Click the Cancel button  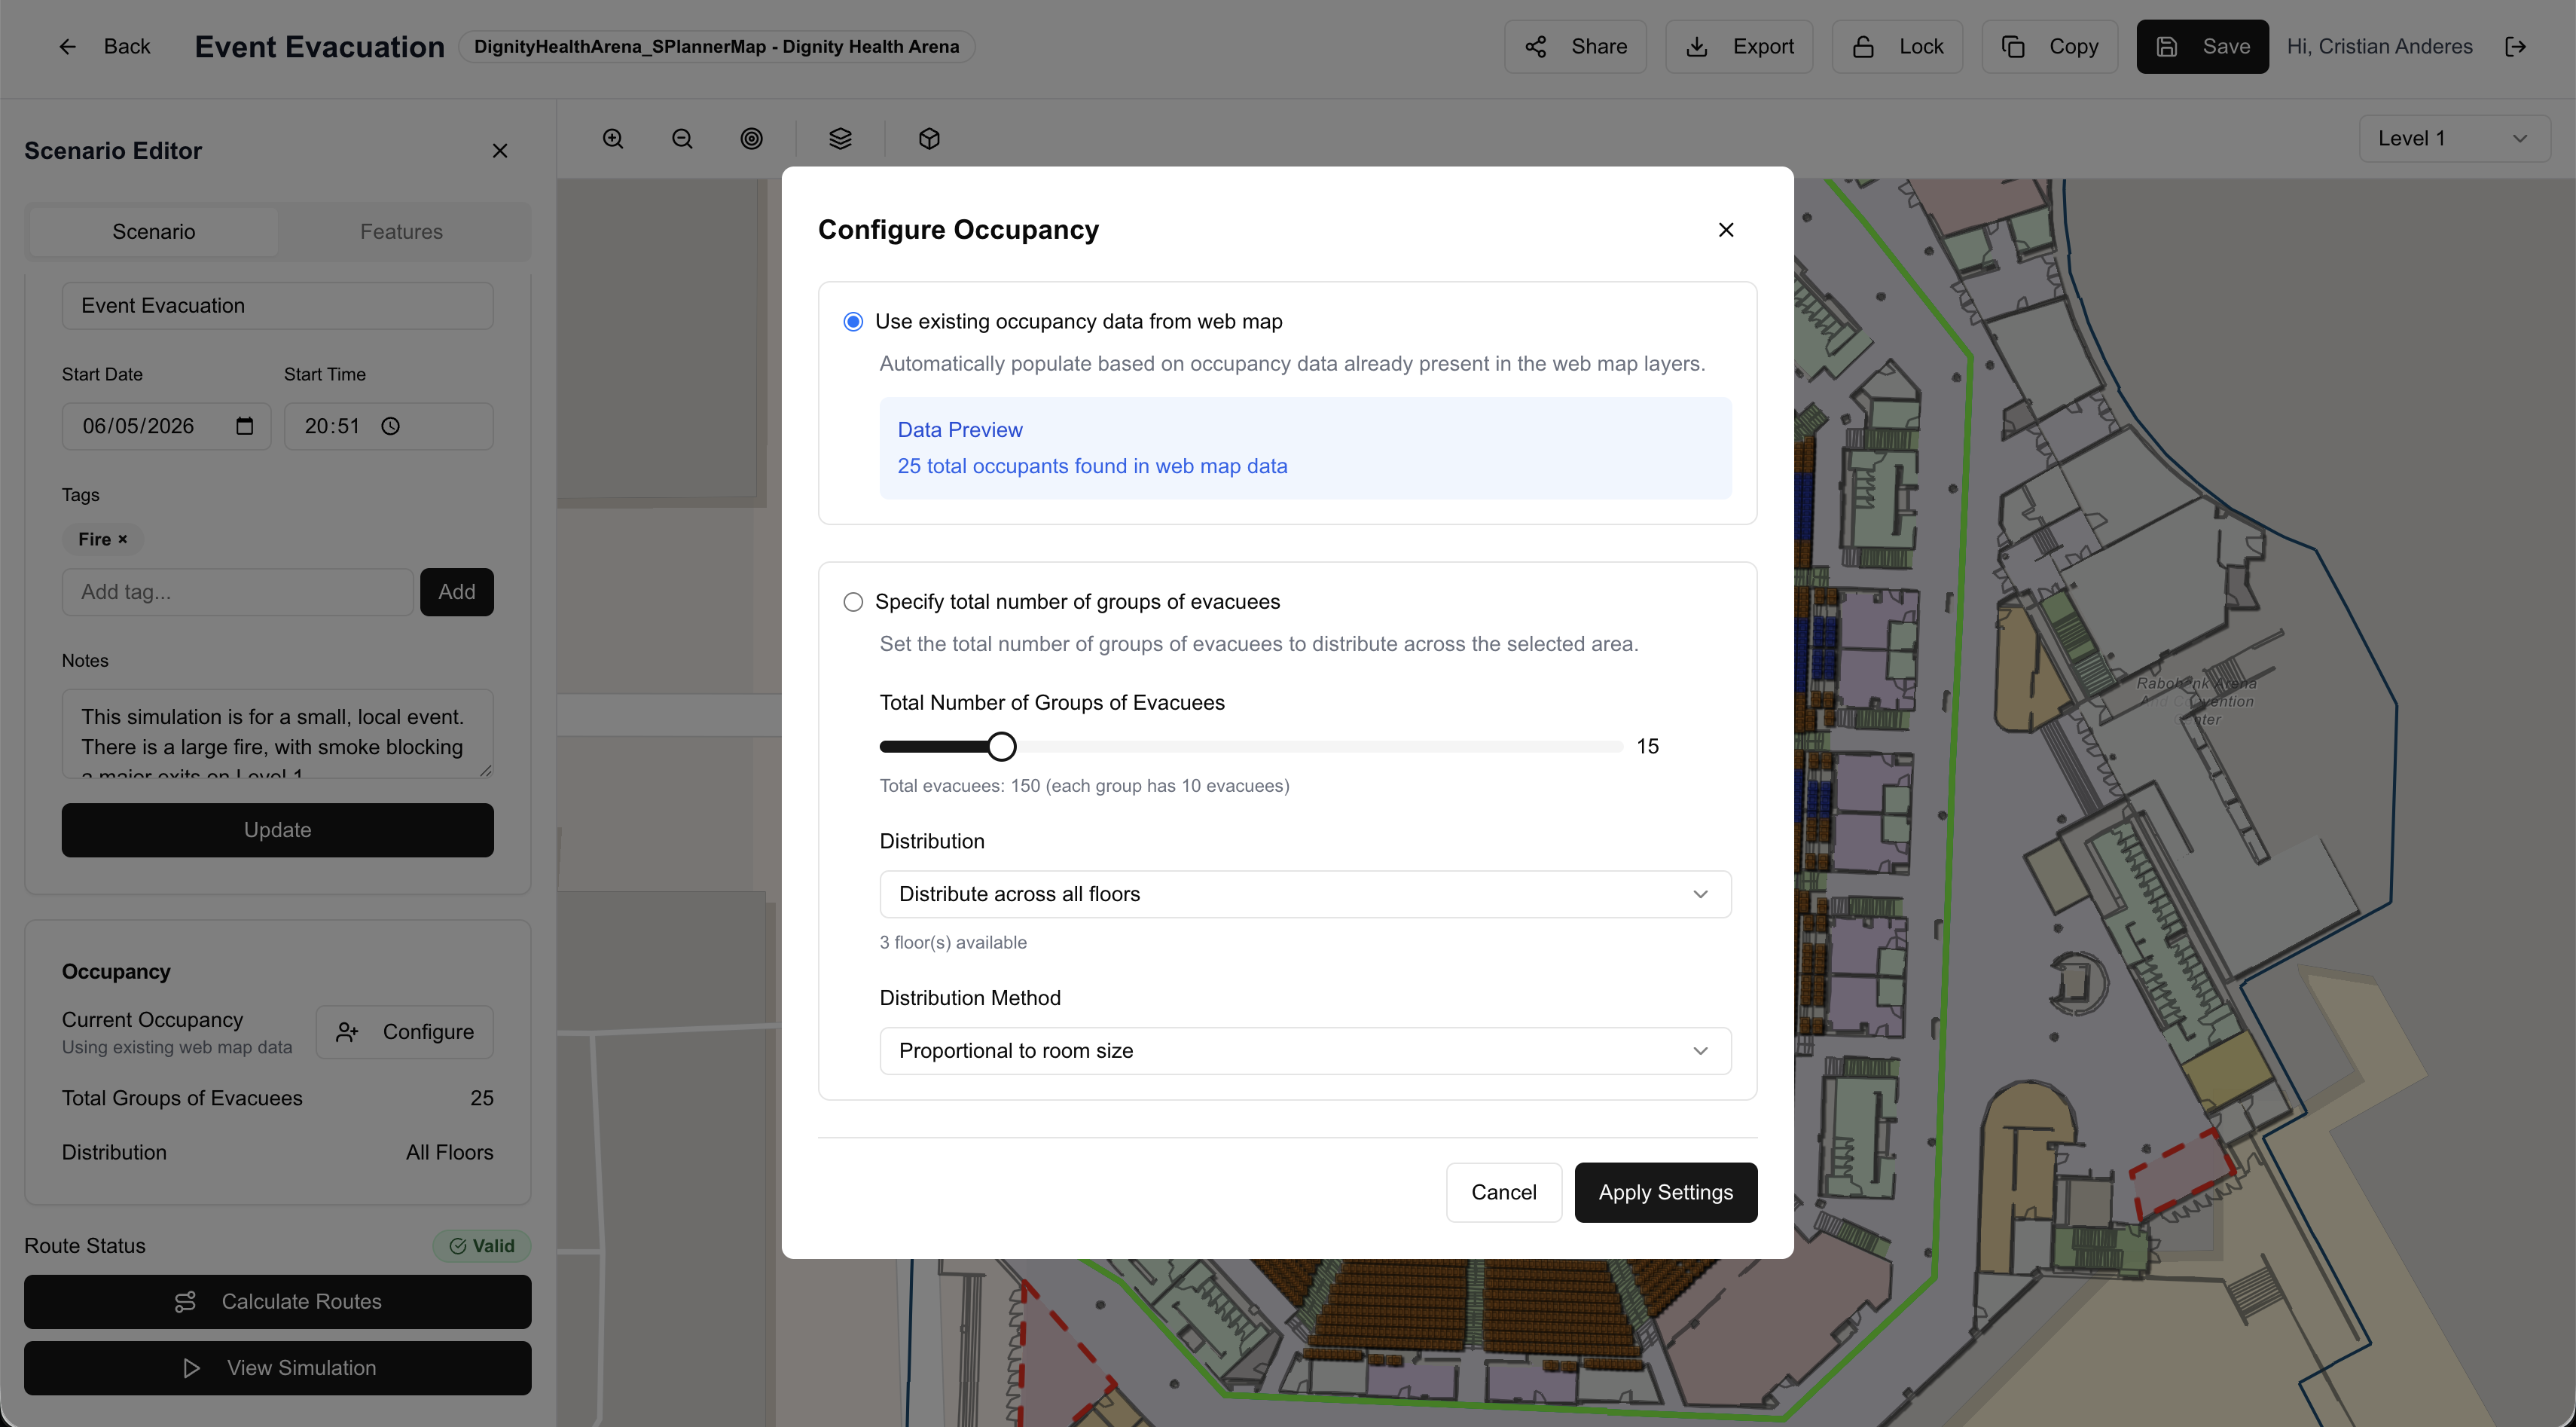click(x=1503, y=1192)
